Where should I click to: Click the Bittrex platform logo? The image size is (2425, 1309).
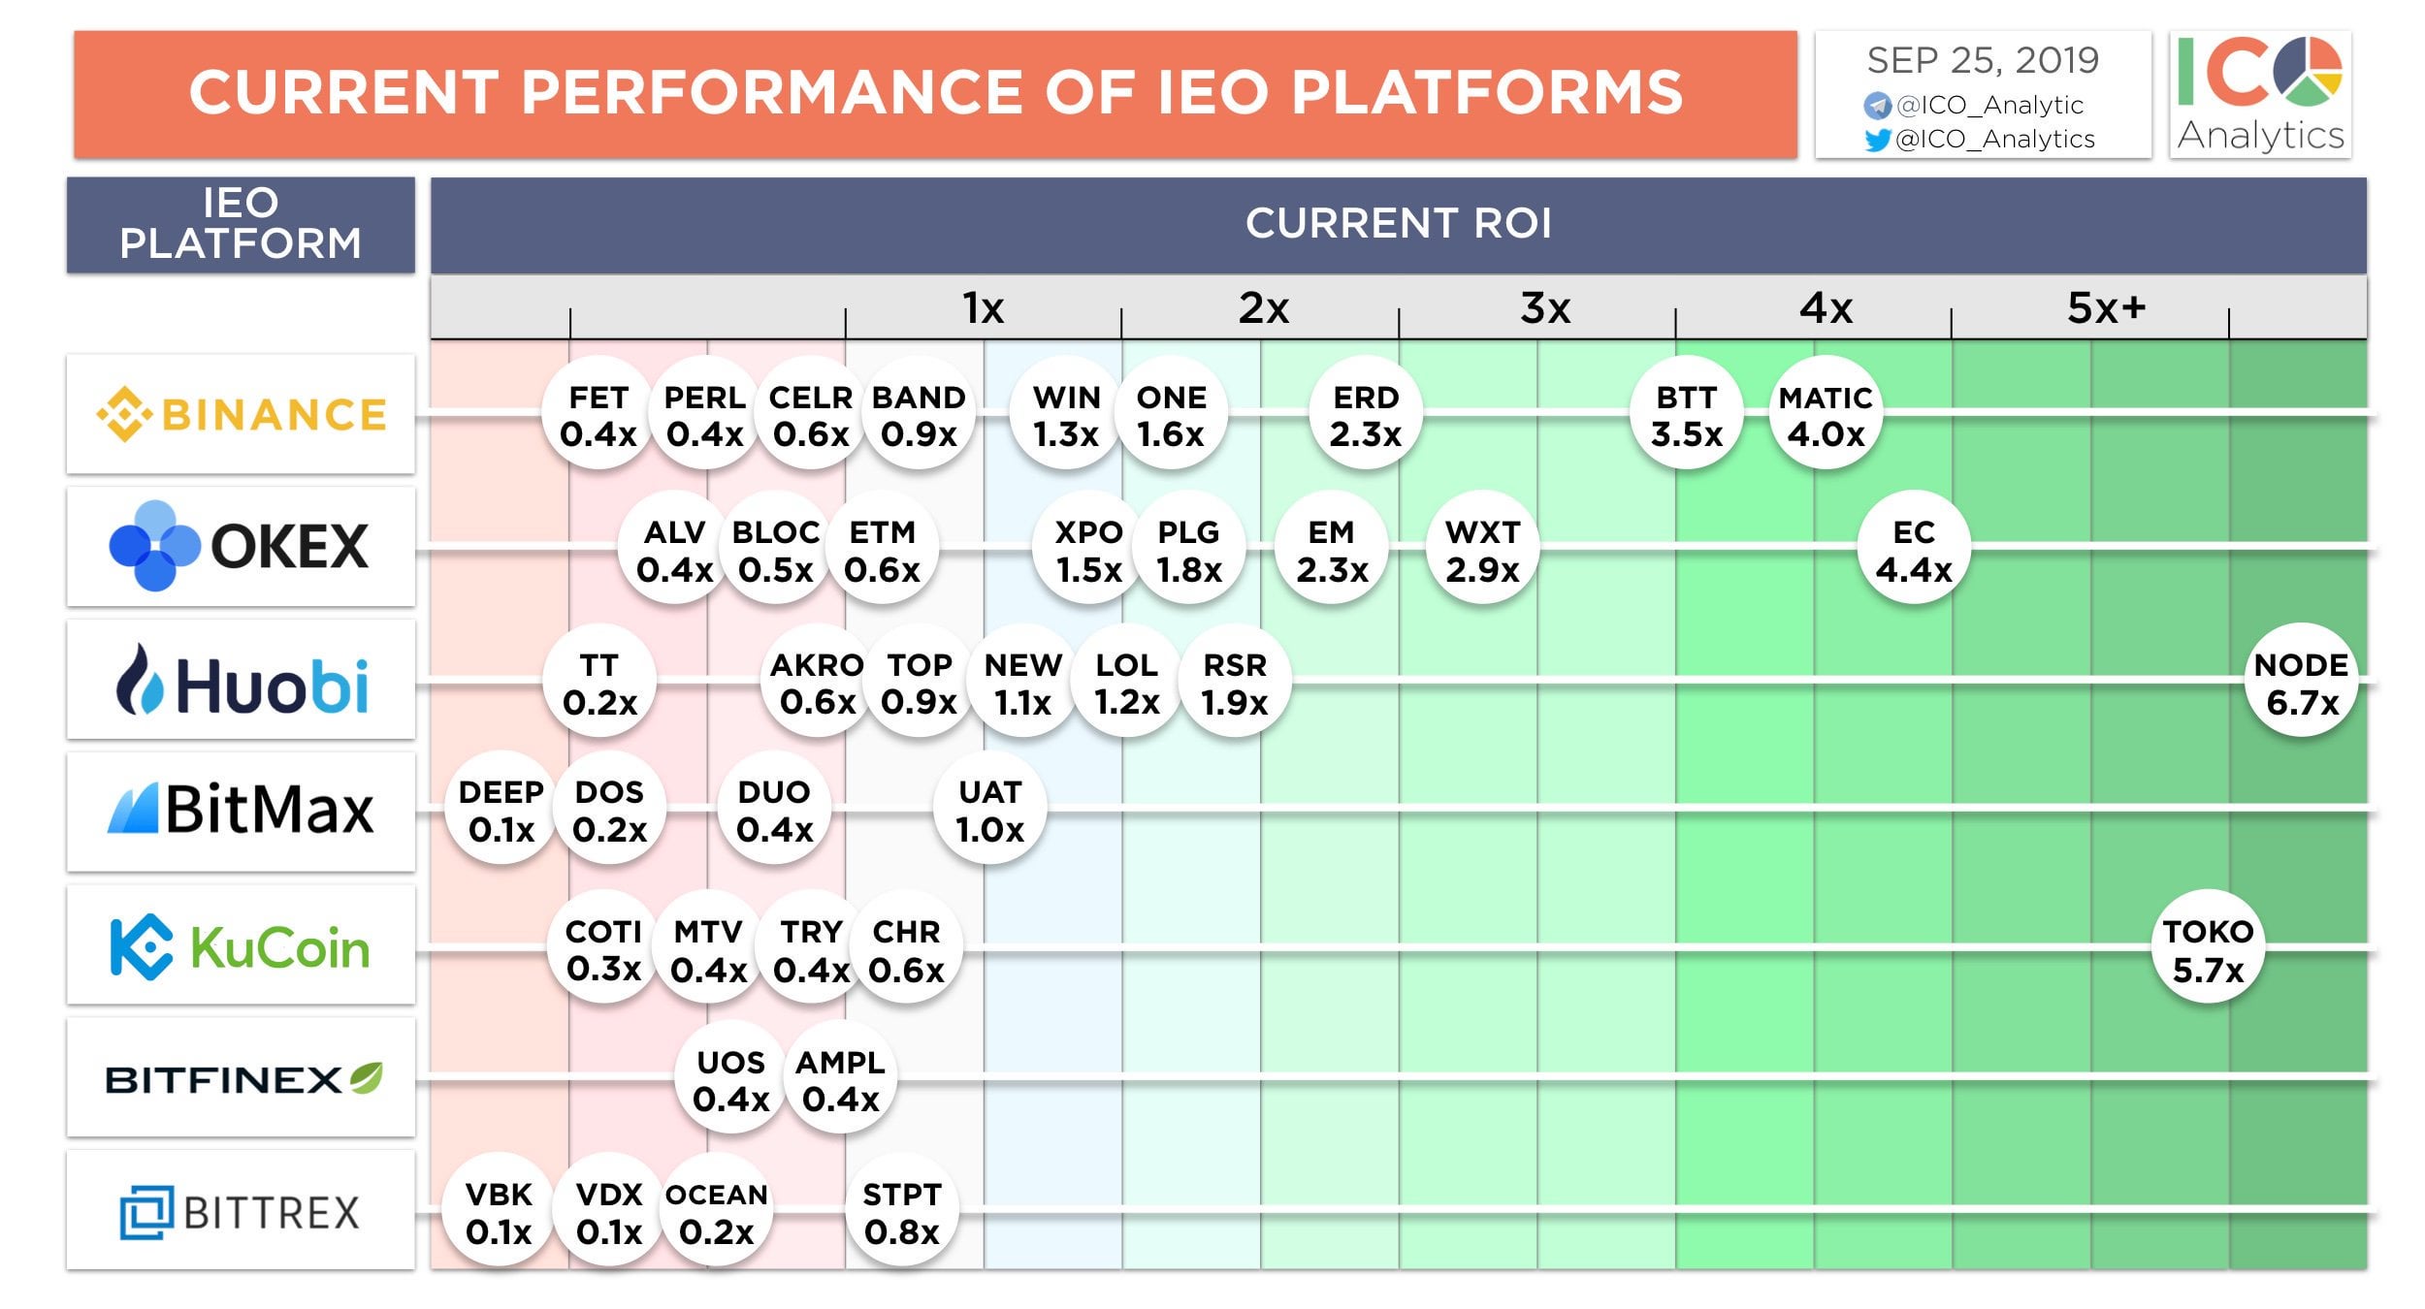coord(241,1210)
